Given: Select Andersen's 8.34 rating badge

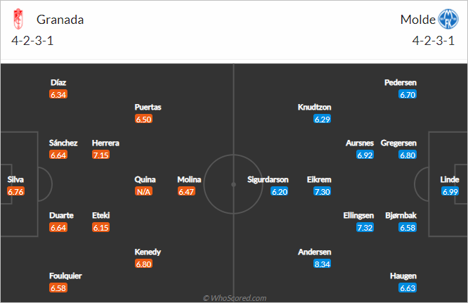Looking at the screenshot, I should click(322, 264).
